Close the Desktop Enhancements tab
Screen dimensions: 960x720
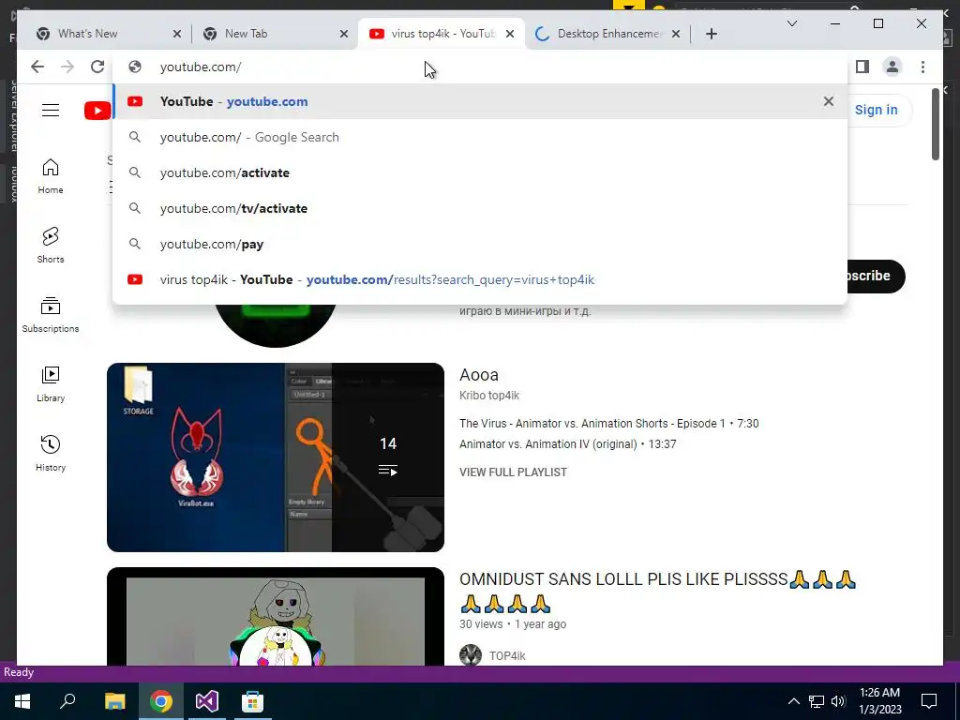click(676, 34)
